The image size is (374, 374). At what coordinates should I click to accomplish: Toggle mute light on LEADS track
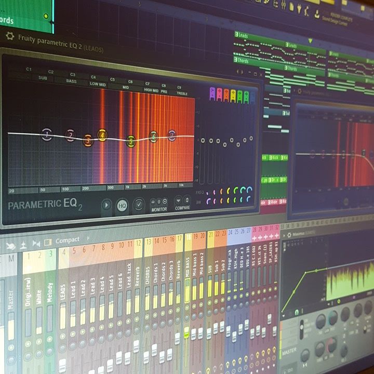pyautogui.click(x=63, y=336)
